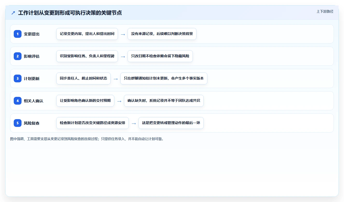Image resolution: width=344 pixels, height=202 pixels.
Task: Click the arrow in the 计划更新 row
Action: coord(116,79)
